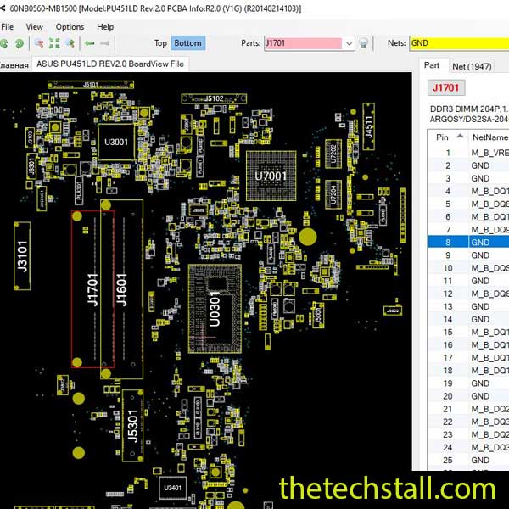509x509 pixels.
Task: Select pin 10 M_B_DQS row
Action: point(468,268)
